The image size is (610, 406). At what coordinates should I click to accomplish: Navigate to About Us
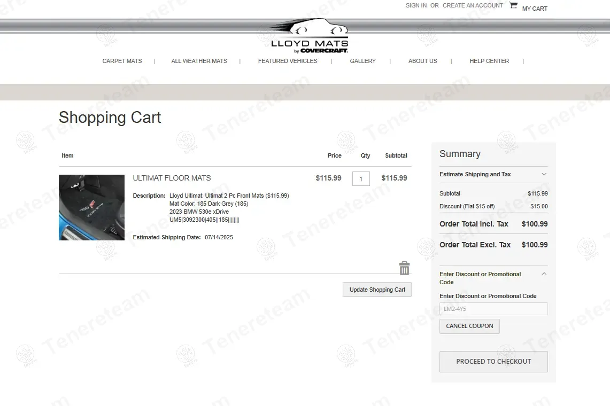[422, 61]
